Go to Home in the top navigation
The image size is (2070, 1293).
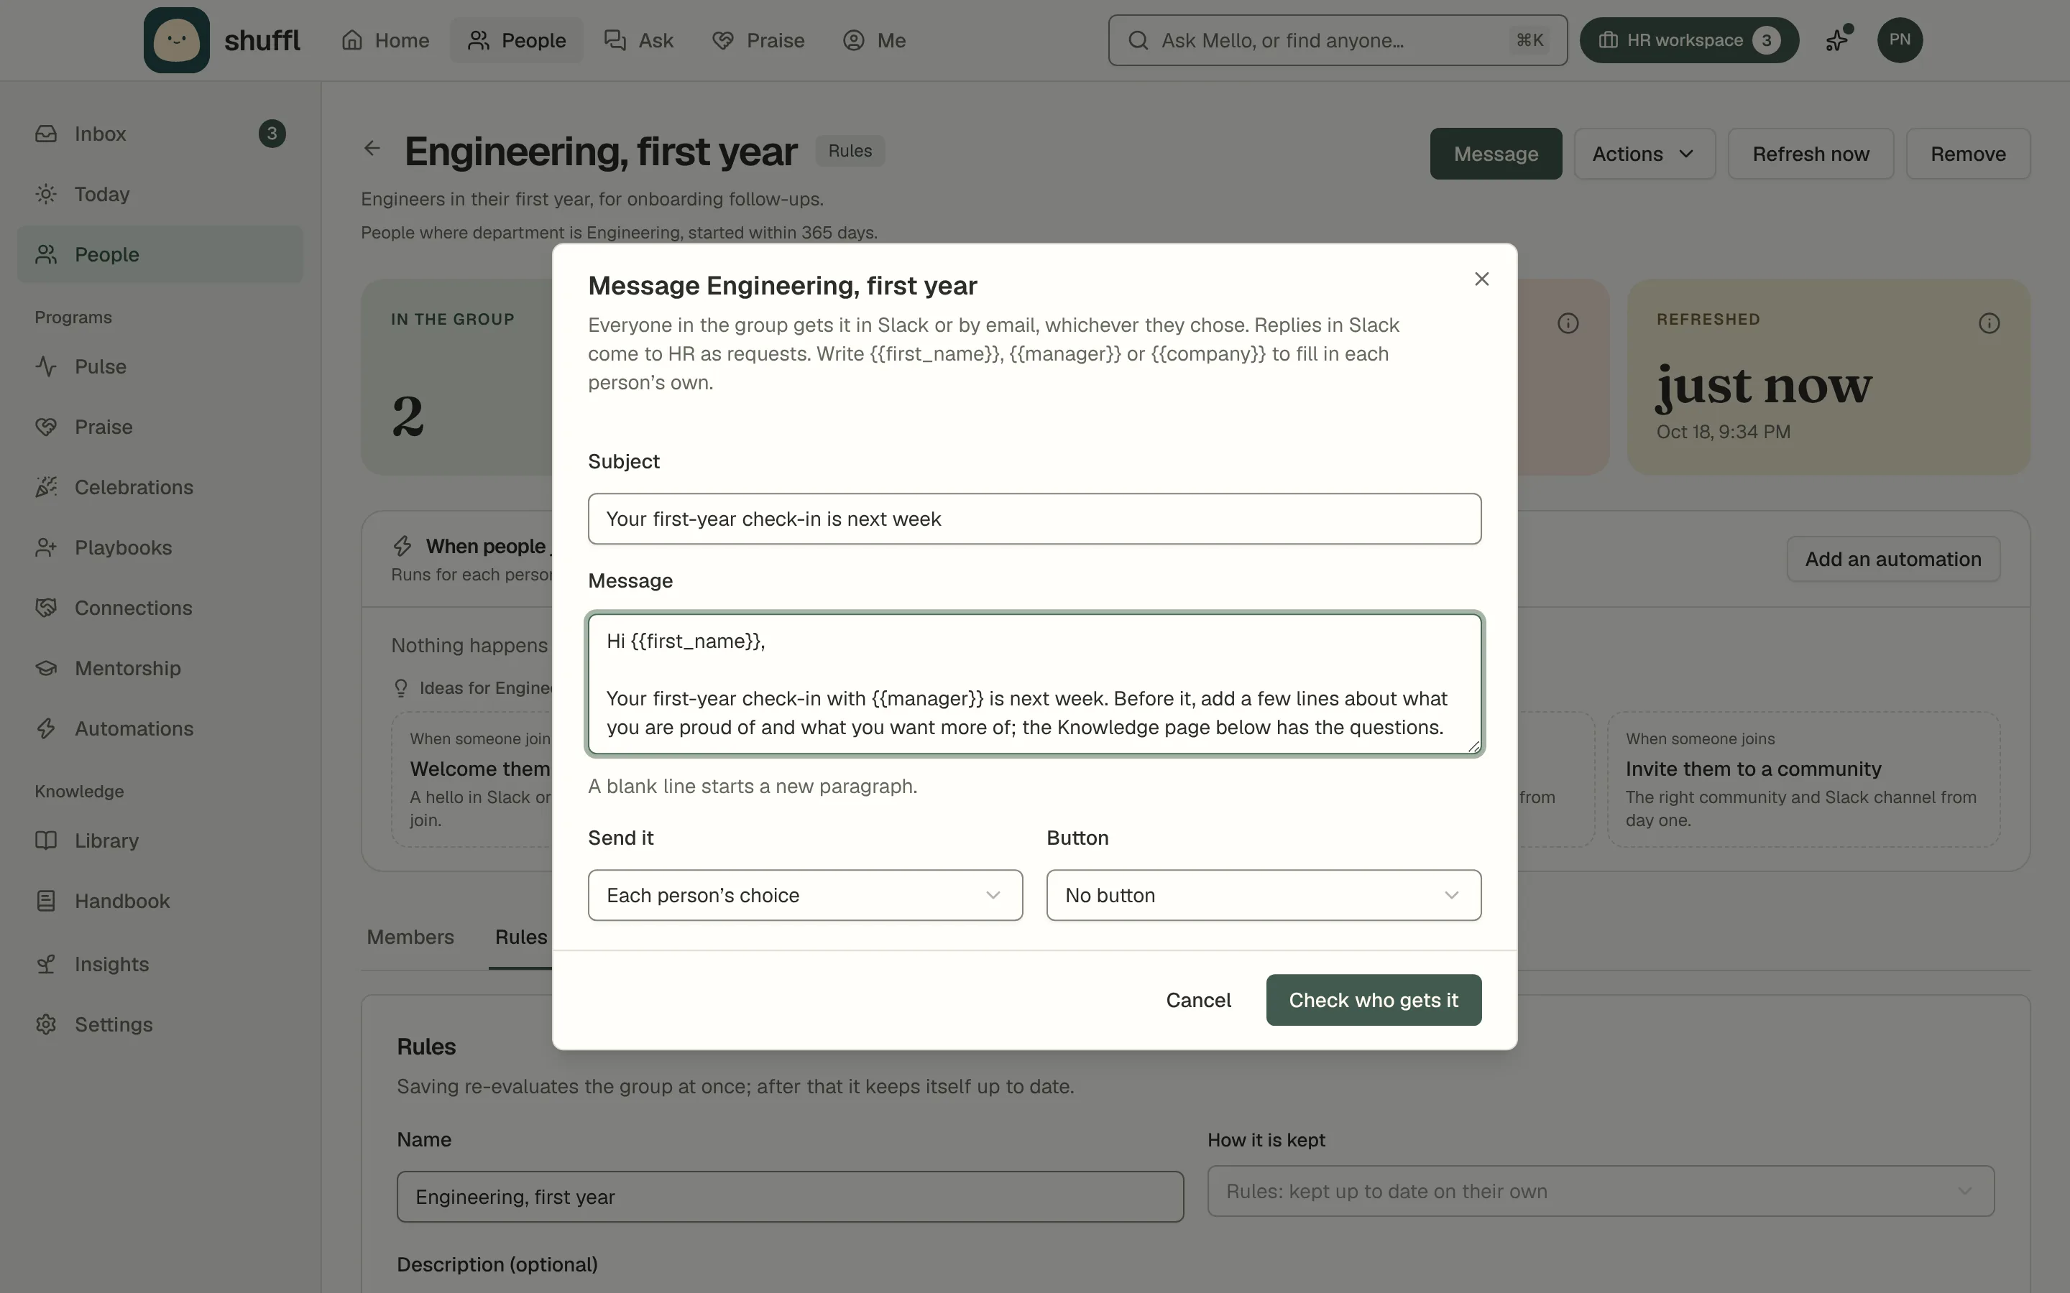click(386, 40)
